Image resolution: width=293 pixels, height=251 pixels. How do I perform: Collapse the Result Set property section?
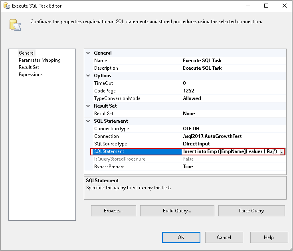pos(88,106)
